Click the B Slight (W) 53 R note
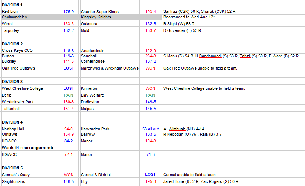The height and width of the screenshot is (186, 305). point(179,24)
